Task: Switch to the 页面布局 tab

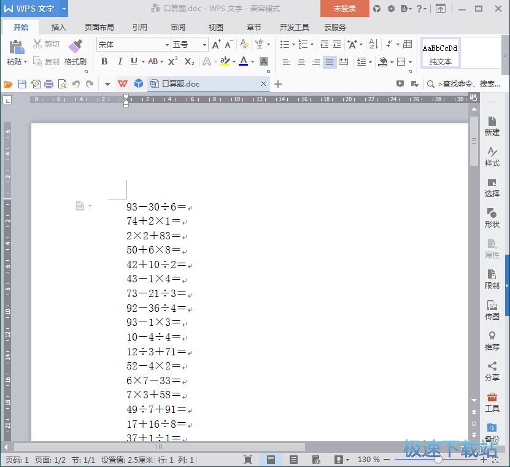Action: [99, 28]
